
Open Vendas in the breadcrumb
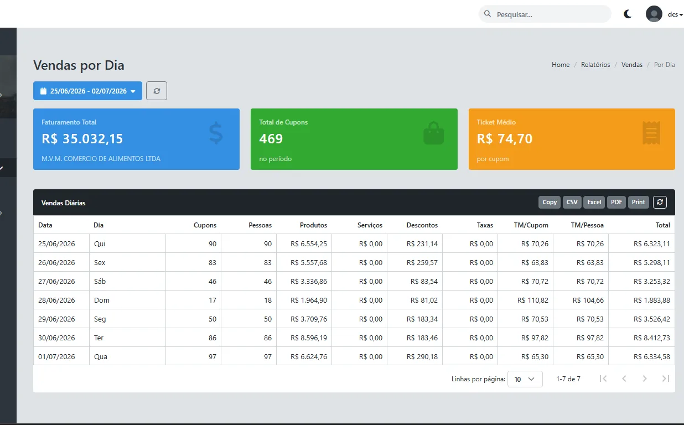632,65
